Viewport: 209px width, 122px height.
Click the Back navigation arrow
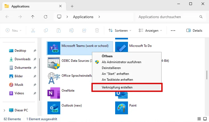7,17
